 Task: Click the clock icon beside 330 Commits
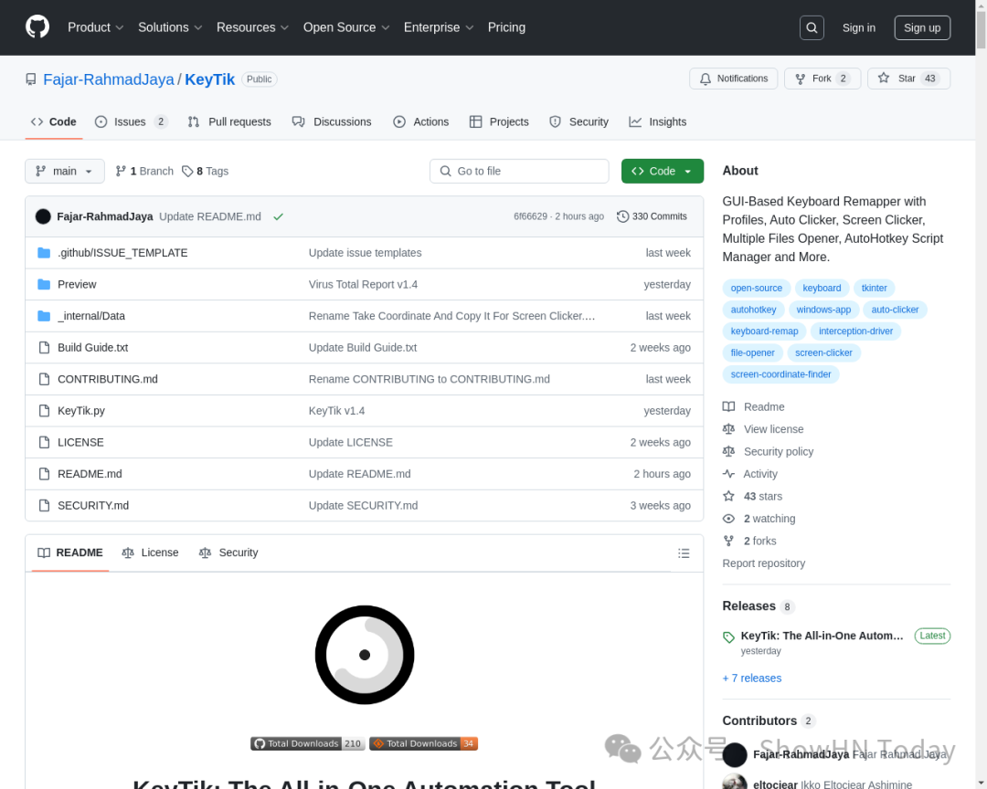pos(624,216)
